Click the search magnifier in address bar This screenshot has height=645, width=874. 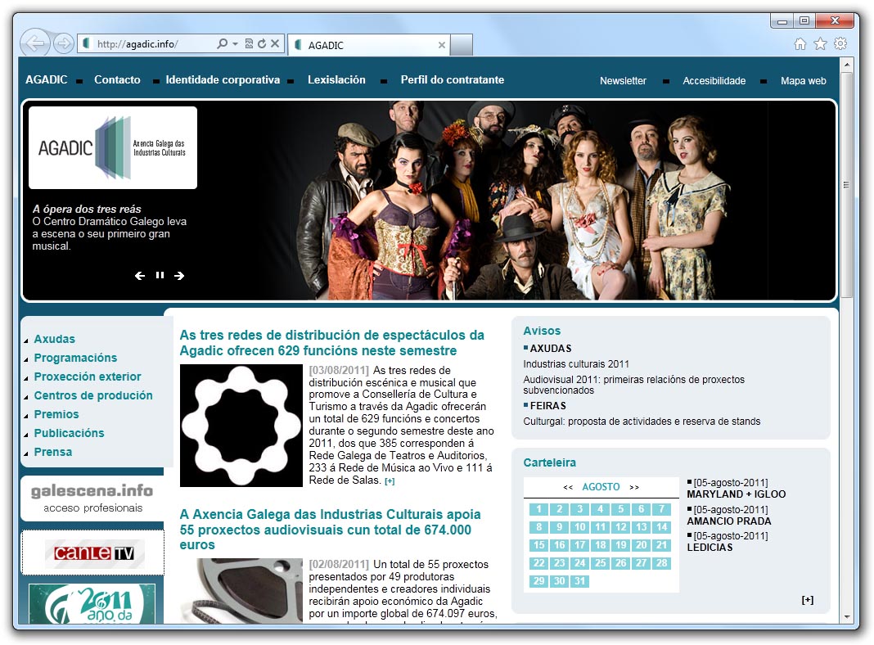coord(223,43)
